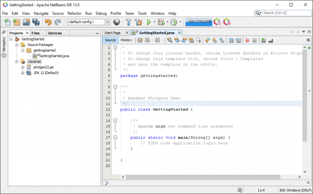The height and width of the screenshot is (194, 313).
Task: Switch to the History view
Action: pyautogui.click(x=126, y=40)
